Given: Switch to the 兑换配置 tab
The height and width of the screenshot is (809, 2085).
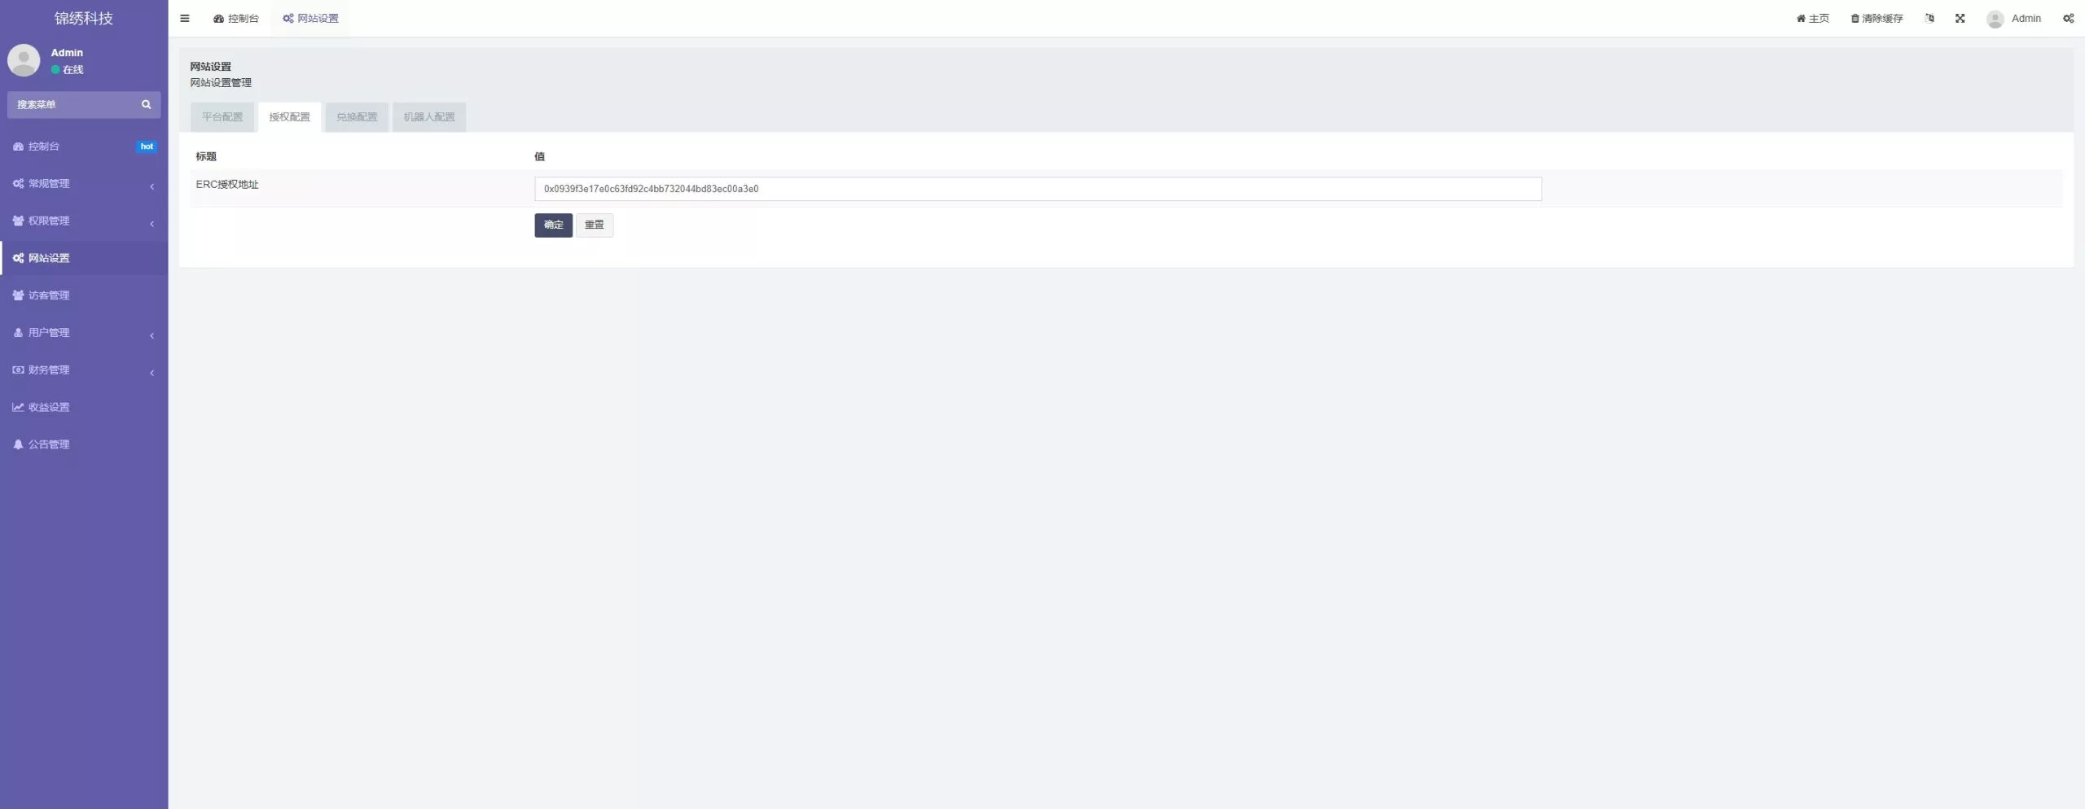Looking at the screenshot, I should coord(357,117).
